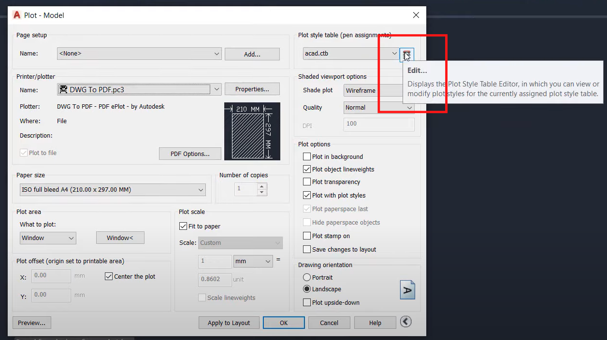607x340 pixels.
Task: Click the DPI input field
Action: tap(379, 124)
